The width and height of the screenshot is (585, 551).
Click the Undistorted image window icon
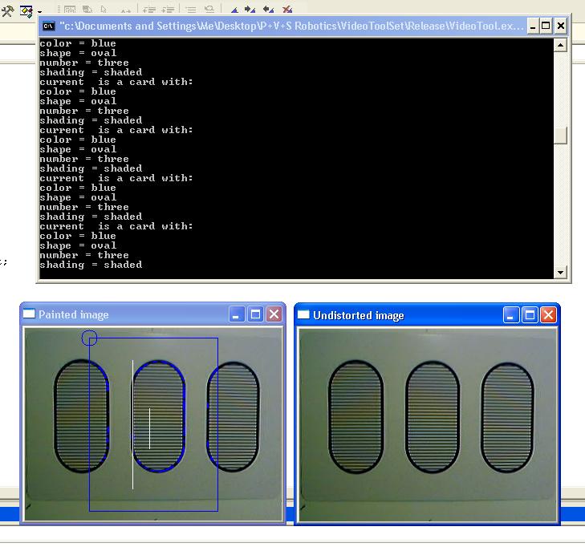[303, 315]
